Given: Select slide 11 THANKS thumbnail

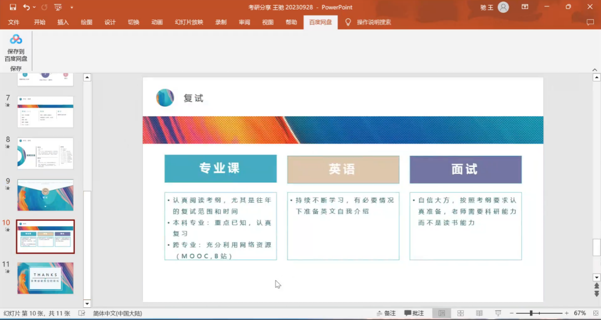Looking at the screenshot, I should (46, 278).
